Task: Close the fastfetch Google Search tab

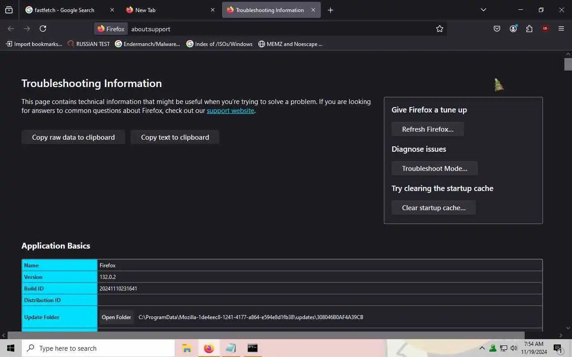Action: point(112,10)
